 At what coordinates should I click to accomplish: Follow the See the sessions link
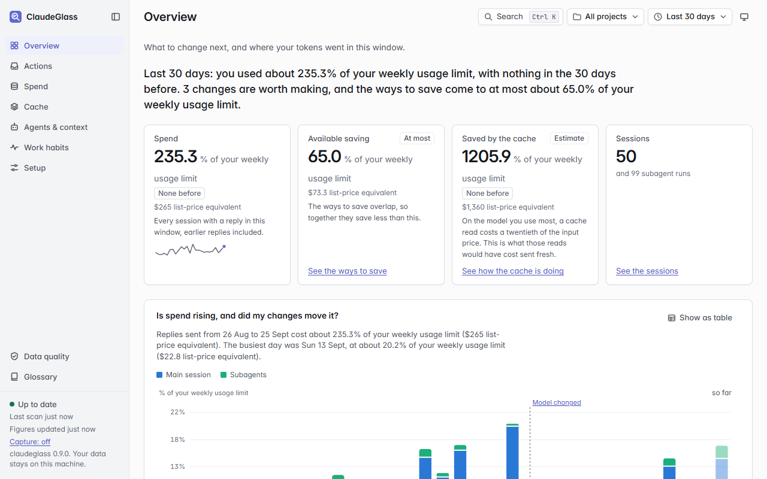point(647,271)
